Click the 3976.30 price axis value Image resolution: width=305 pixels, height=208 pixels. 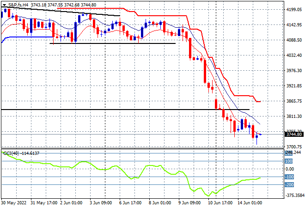click(294, 70)
